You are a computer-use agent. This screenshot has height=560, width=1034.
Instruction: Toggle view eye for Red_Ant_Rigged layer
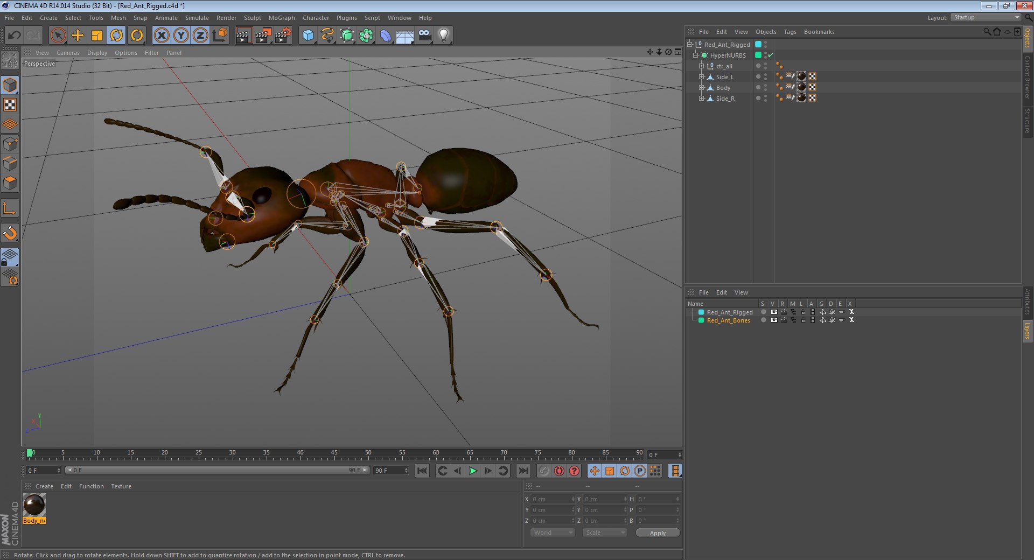pyautogui.click(x=774, y=312)
